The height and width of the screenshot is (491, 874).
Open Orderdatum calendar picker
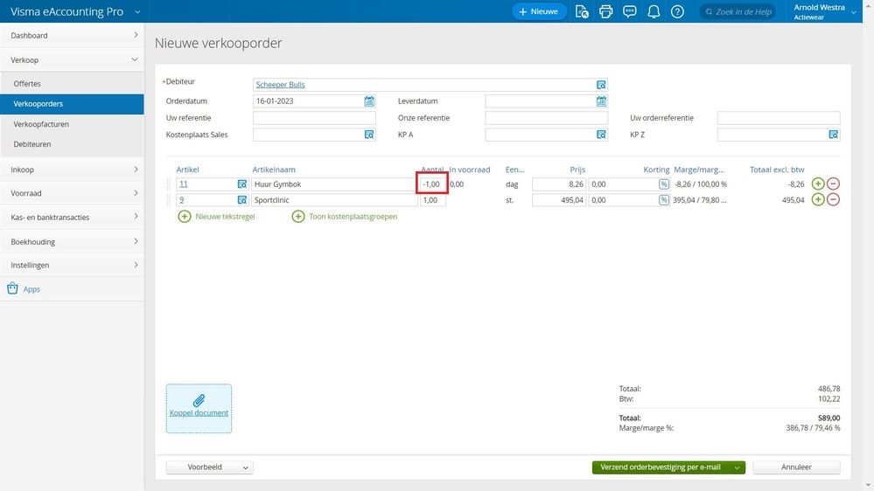point(369,101)
